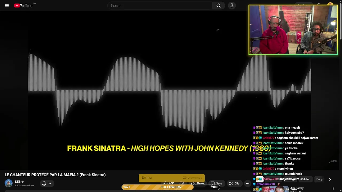Click chat message 'tourath heda'
This screenshot has width=342, height=192.
tap(294, 174)
